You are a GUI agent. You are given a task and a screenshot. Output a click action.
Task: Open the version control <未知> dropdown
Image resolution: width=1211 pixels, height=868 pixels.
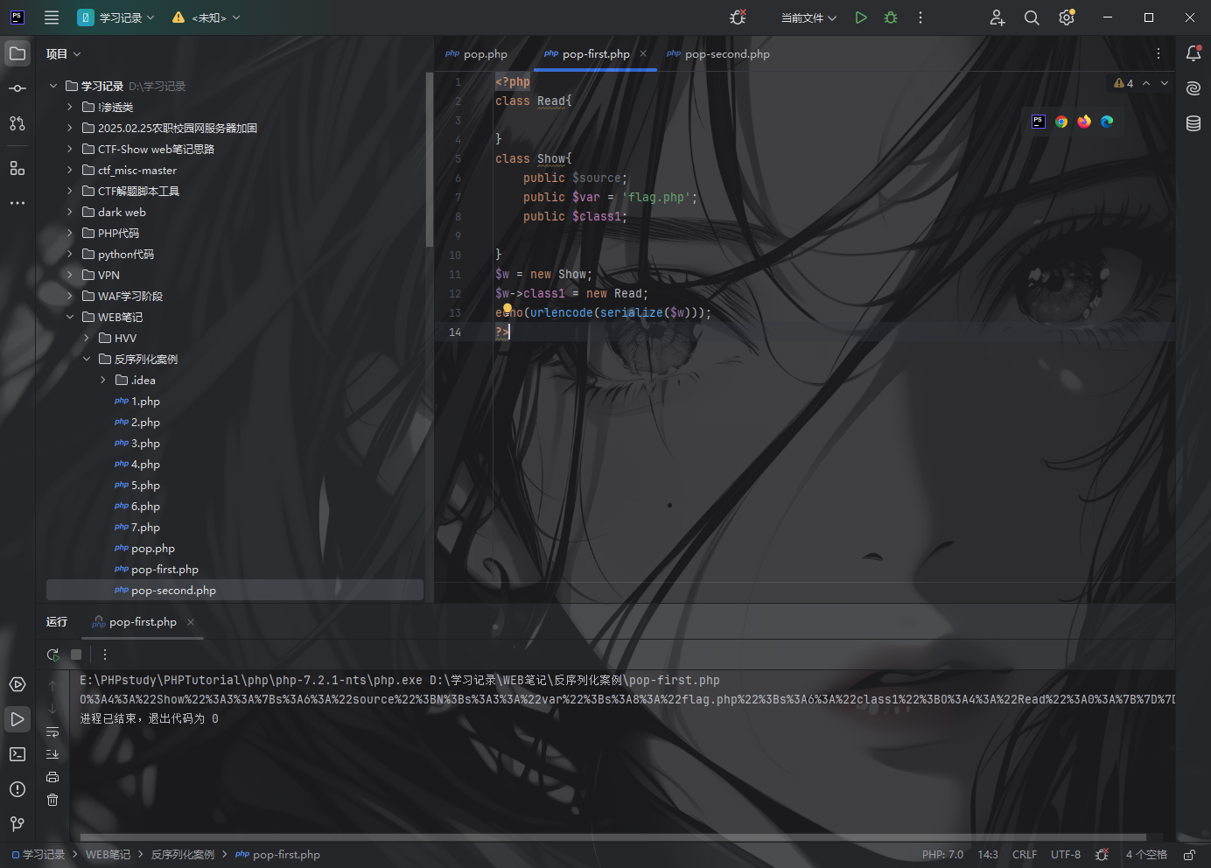coord(206,17)
